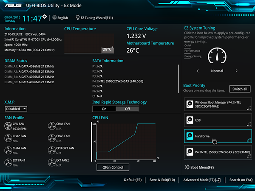
Task: Click the USB boot disk icon
Action: pos(190,120)
